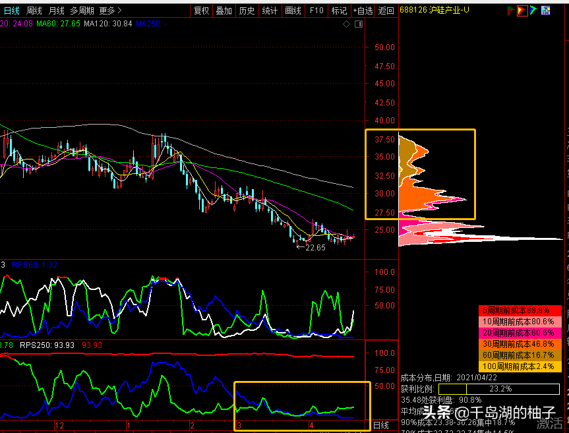Viewport: 569px width, 433px height.
Task: Click the diamond icon above the chart
Action: pos(347,24)
